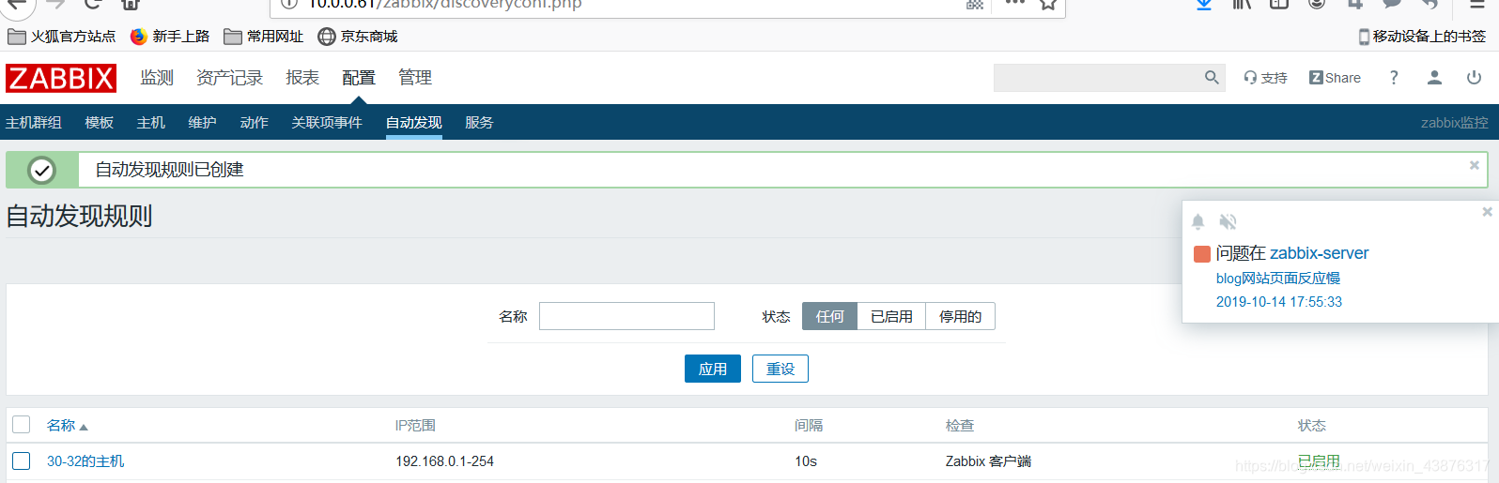Image resolution: width=1499 pixels, height=483 pixels.
Task: Go to the 维护 submenu
Action: click(202, 123)
